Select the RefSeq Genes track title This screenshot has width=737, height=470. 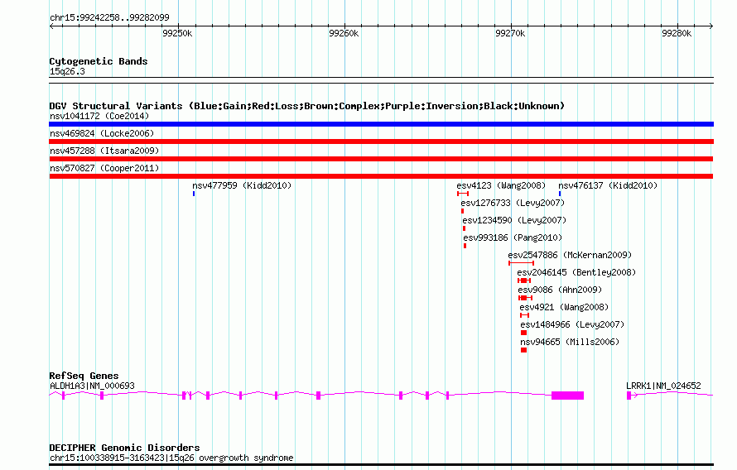(84, 376)
